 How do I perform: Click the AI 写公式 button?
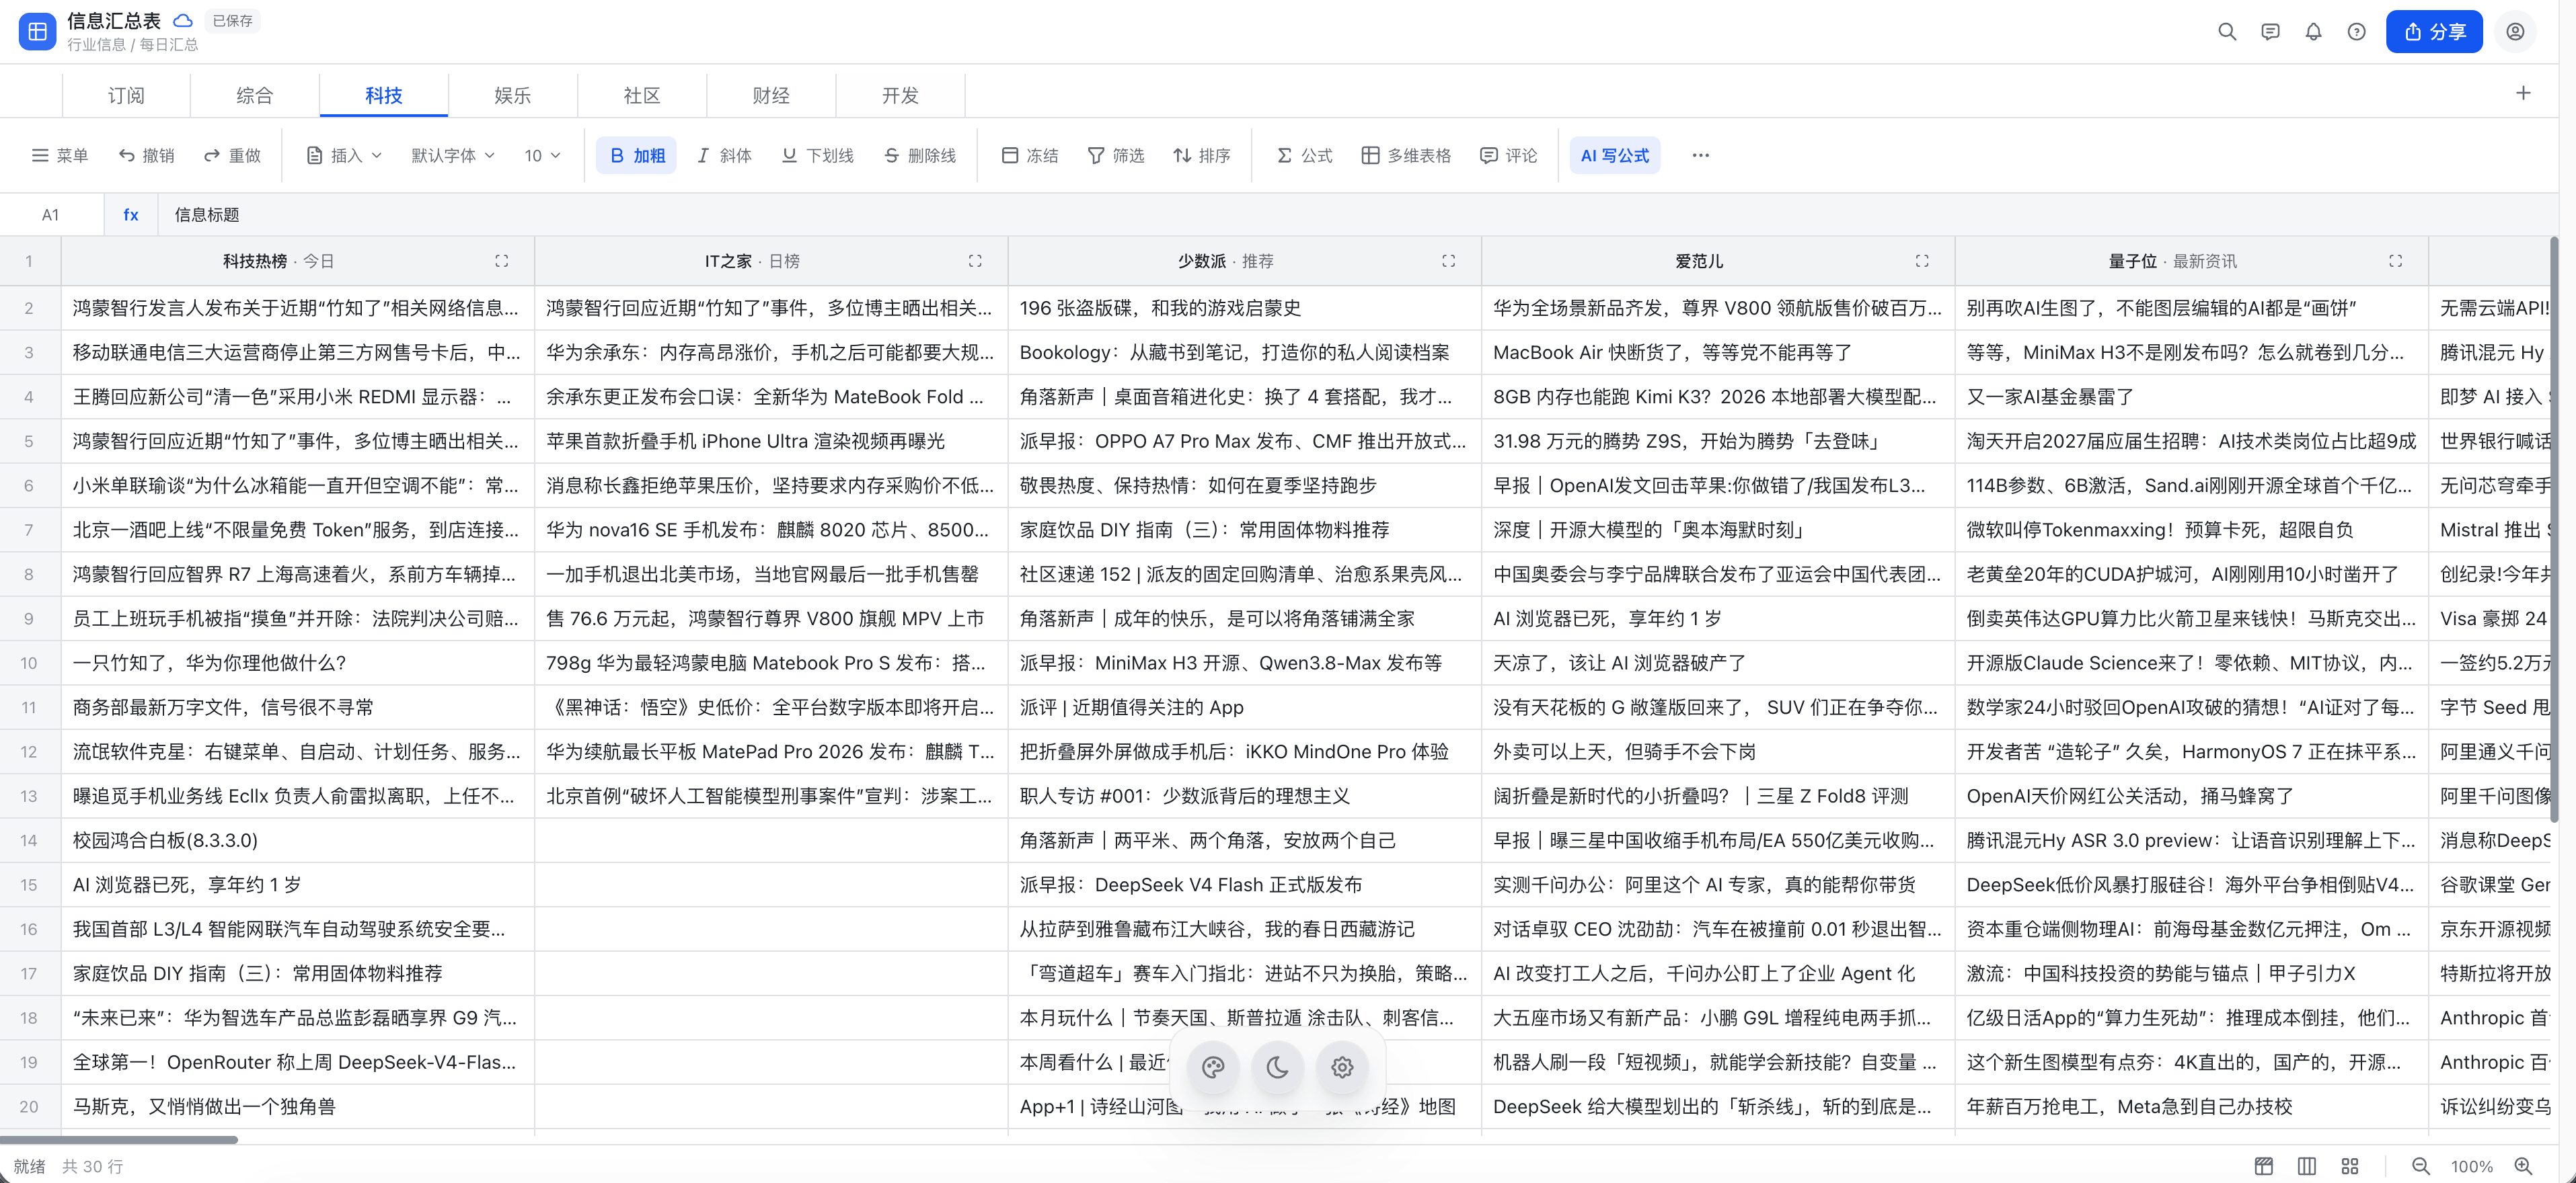1615,155
